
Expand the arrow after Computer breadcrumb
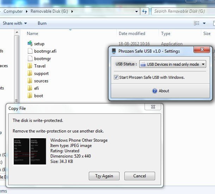tap(27, 11)
